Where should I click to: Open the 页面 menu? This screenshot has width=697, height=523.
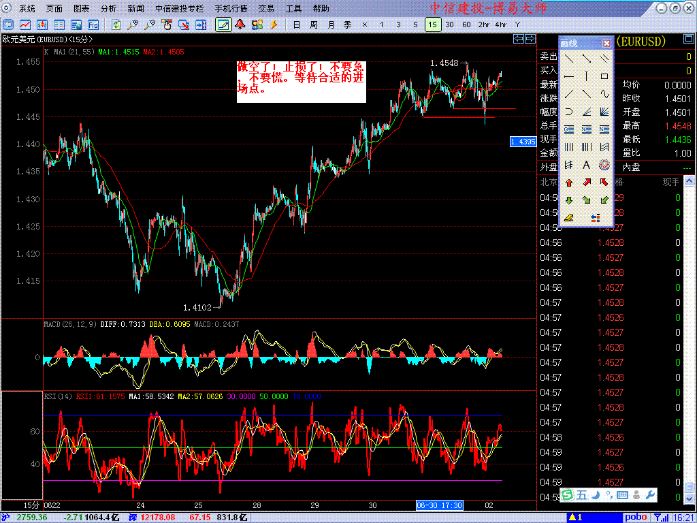pyautogui.click(x=54, y=8)
